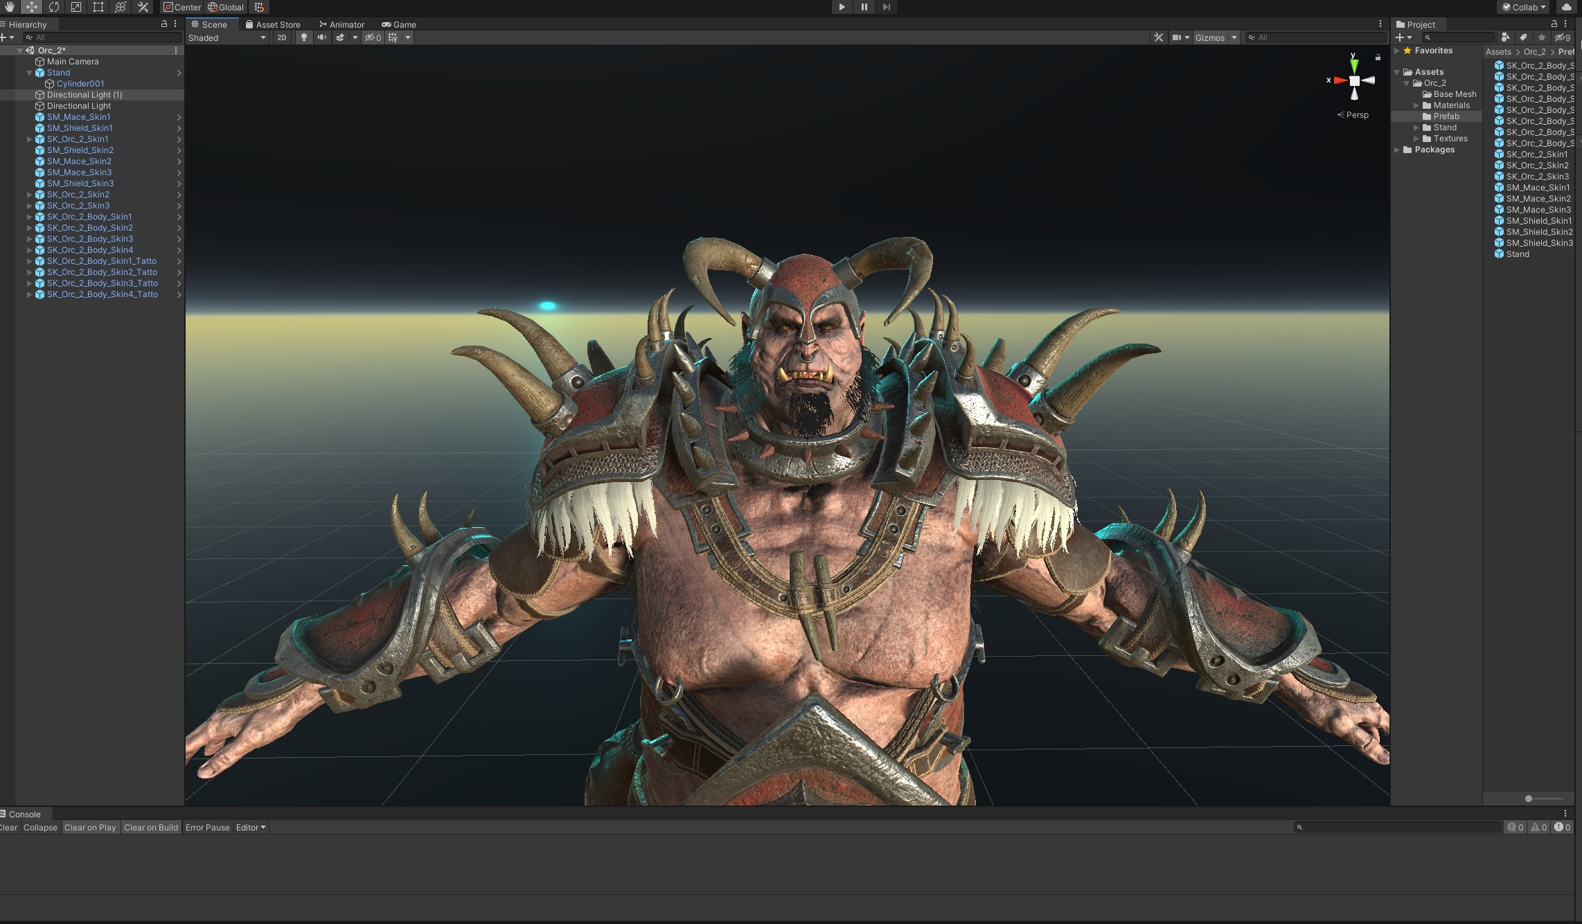Image resolution: width=1582 pixels, height=924 pixels.
Task: Expand the Favorites folder
Action: coord(1397,51)
